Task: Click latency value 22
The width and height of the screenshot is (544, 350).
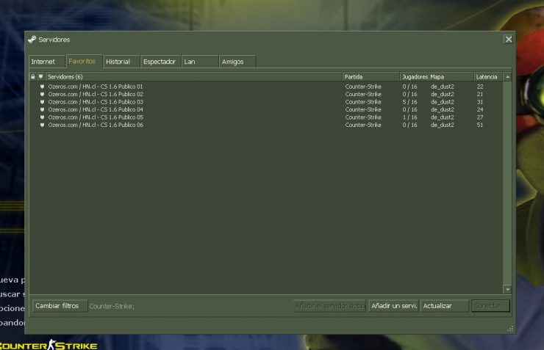Action: coord(480,87)
